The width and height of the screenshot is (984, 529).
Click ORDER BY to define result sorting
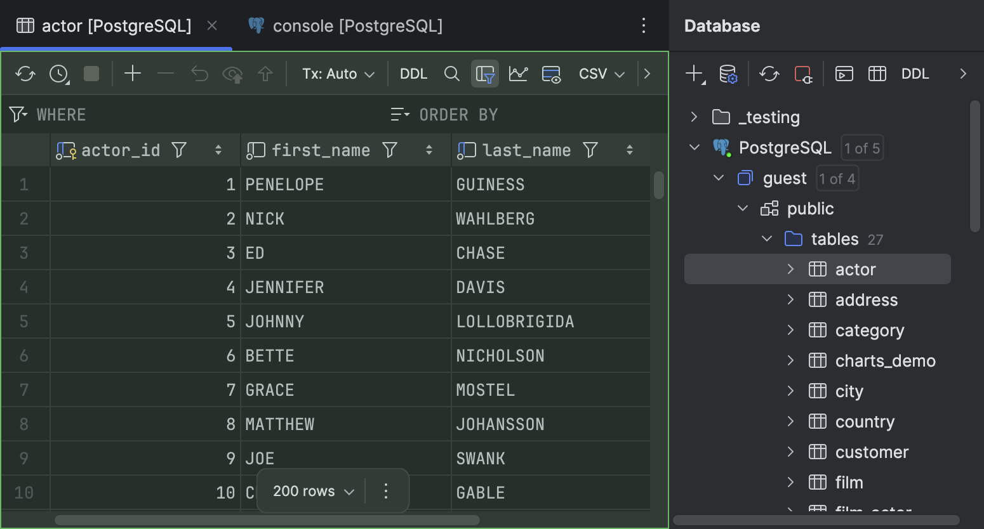(458, 114)
